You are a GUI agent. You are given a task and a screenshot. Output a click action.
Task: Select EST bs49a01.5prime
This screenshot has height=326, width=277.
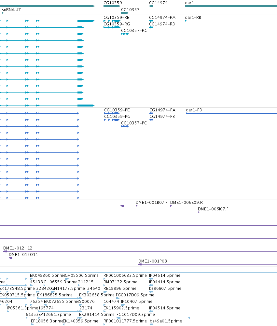coord(166,321)
